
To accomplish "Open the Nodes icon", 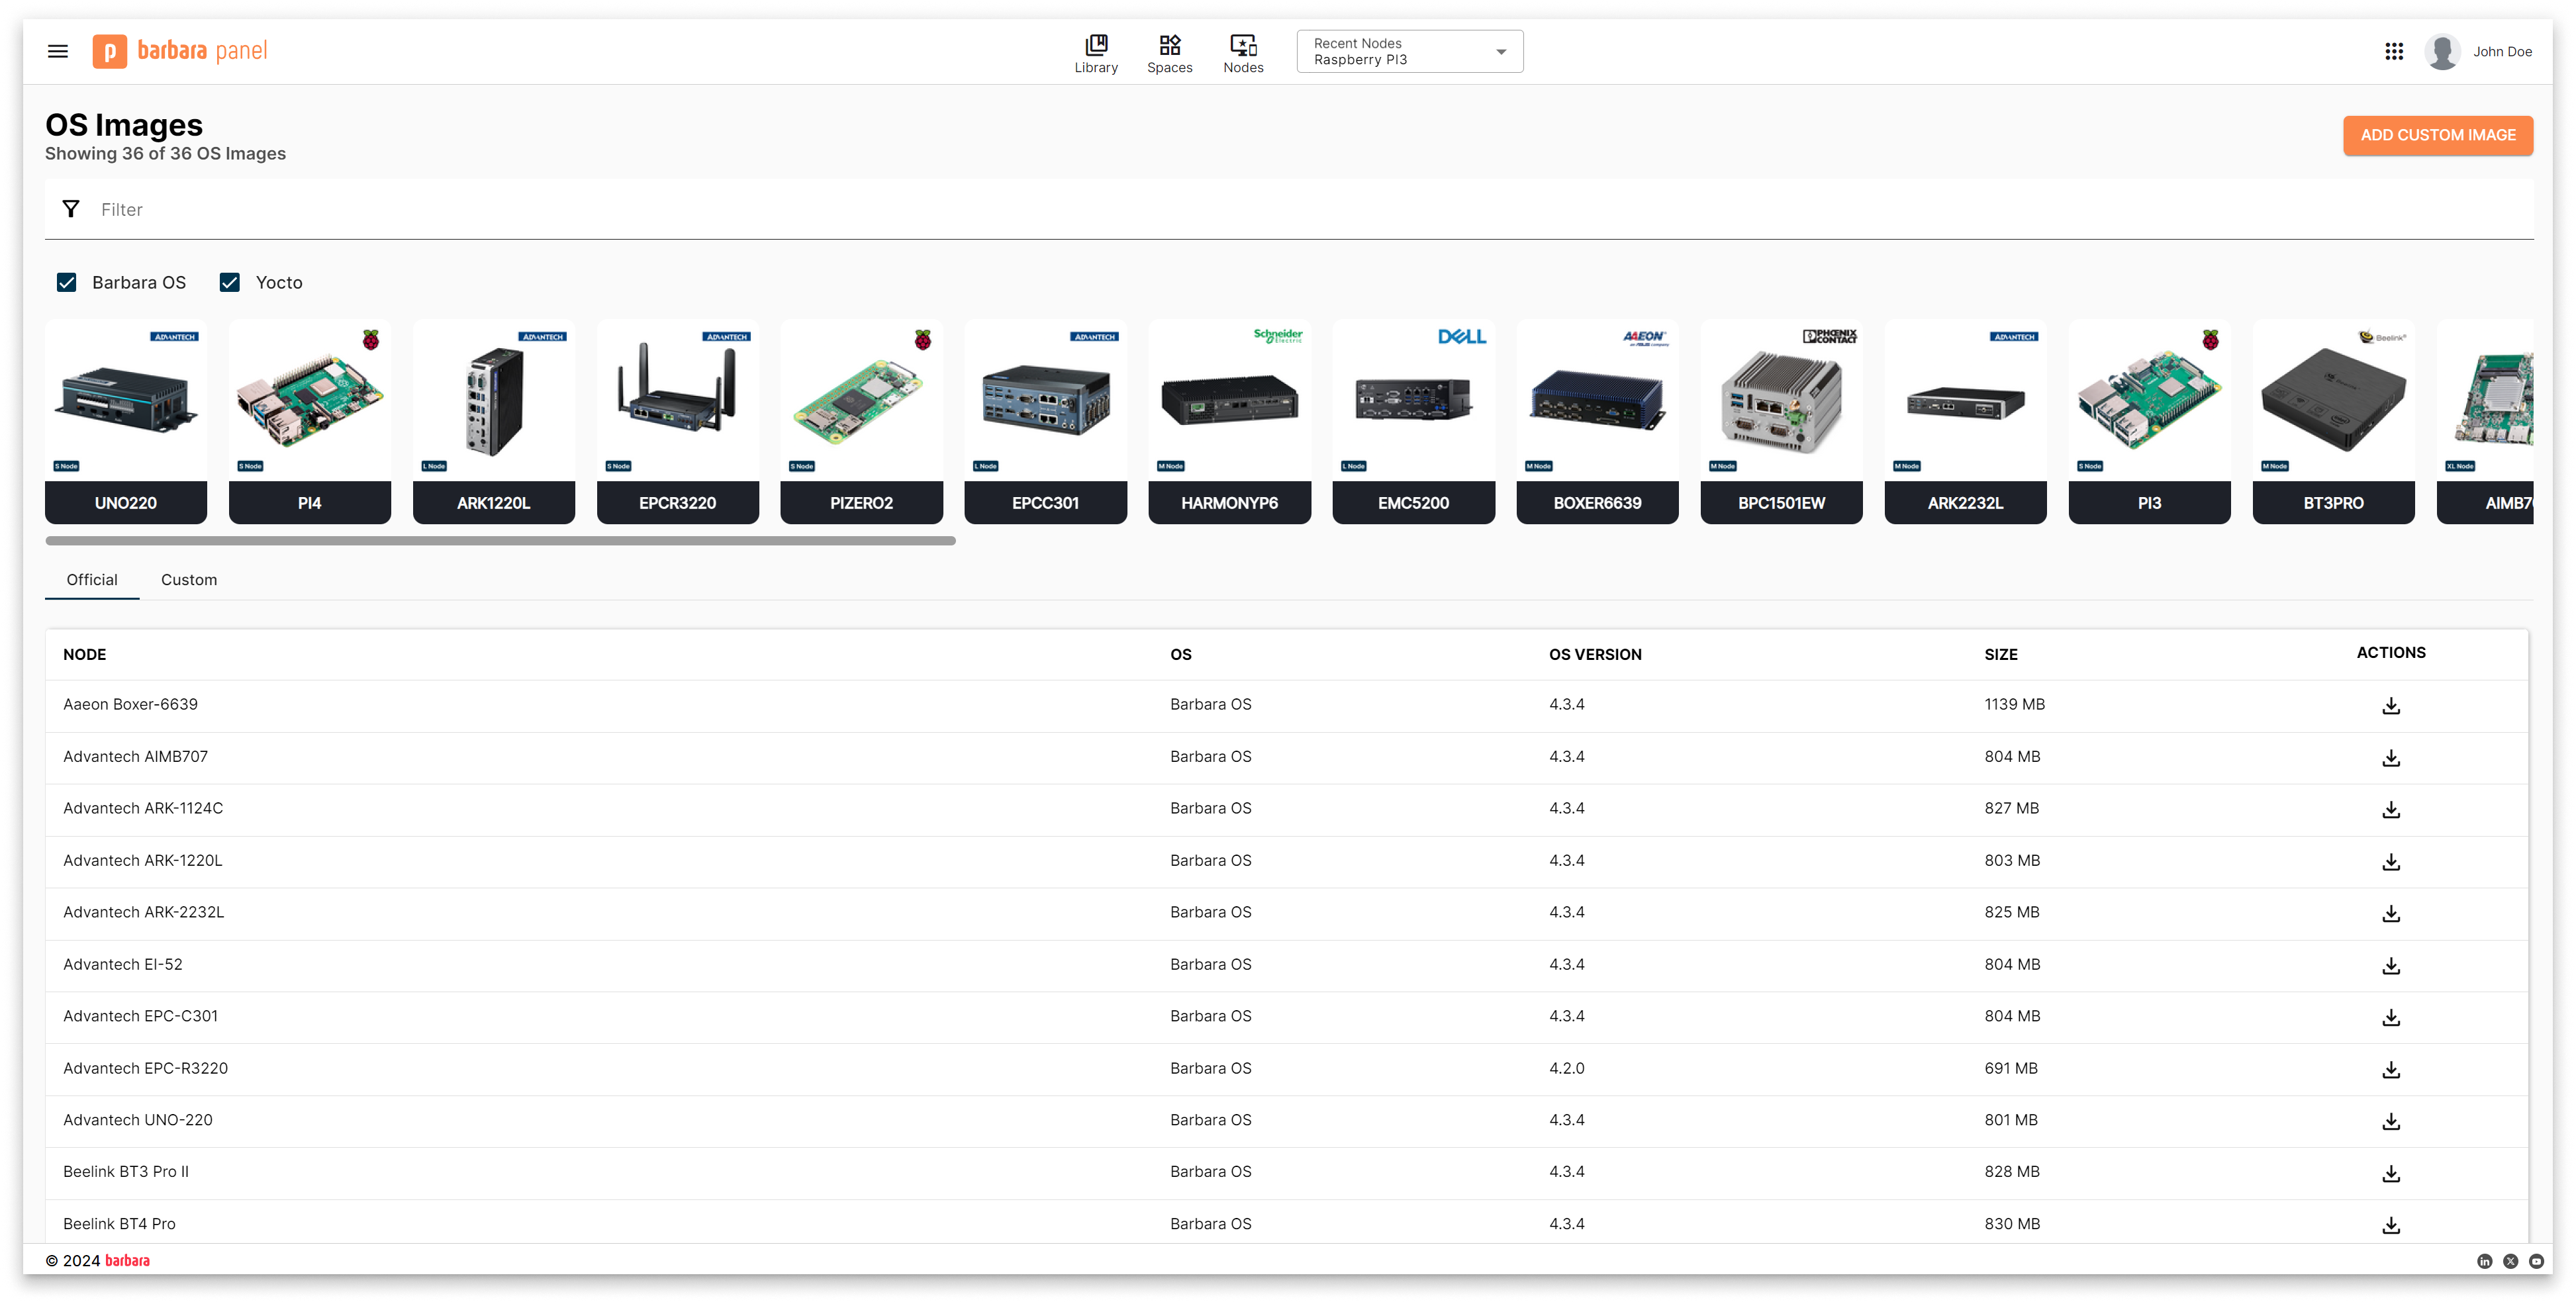I will (1243, 51).
